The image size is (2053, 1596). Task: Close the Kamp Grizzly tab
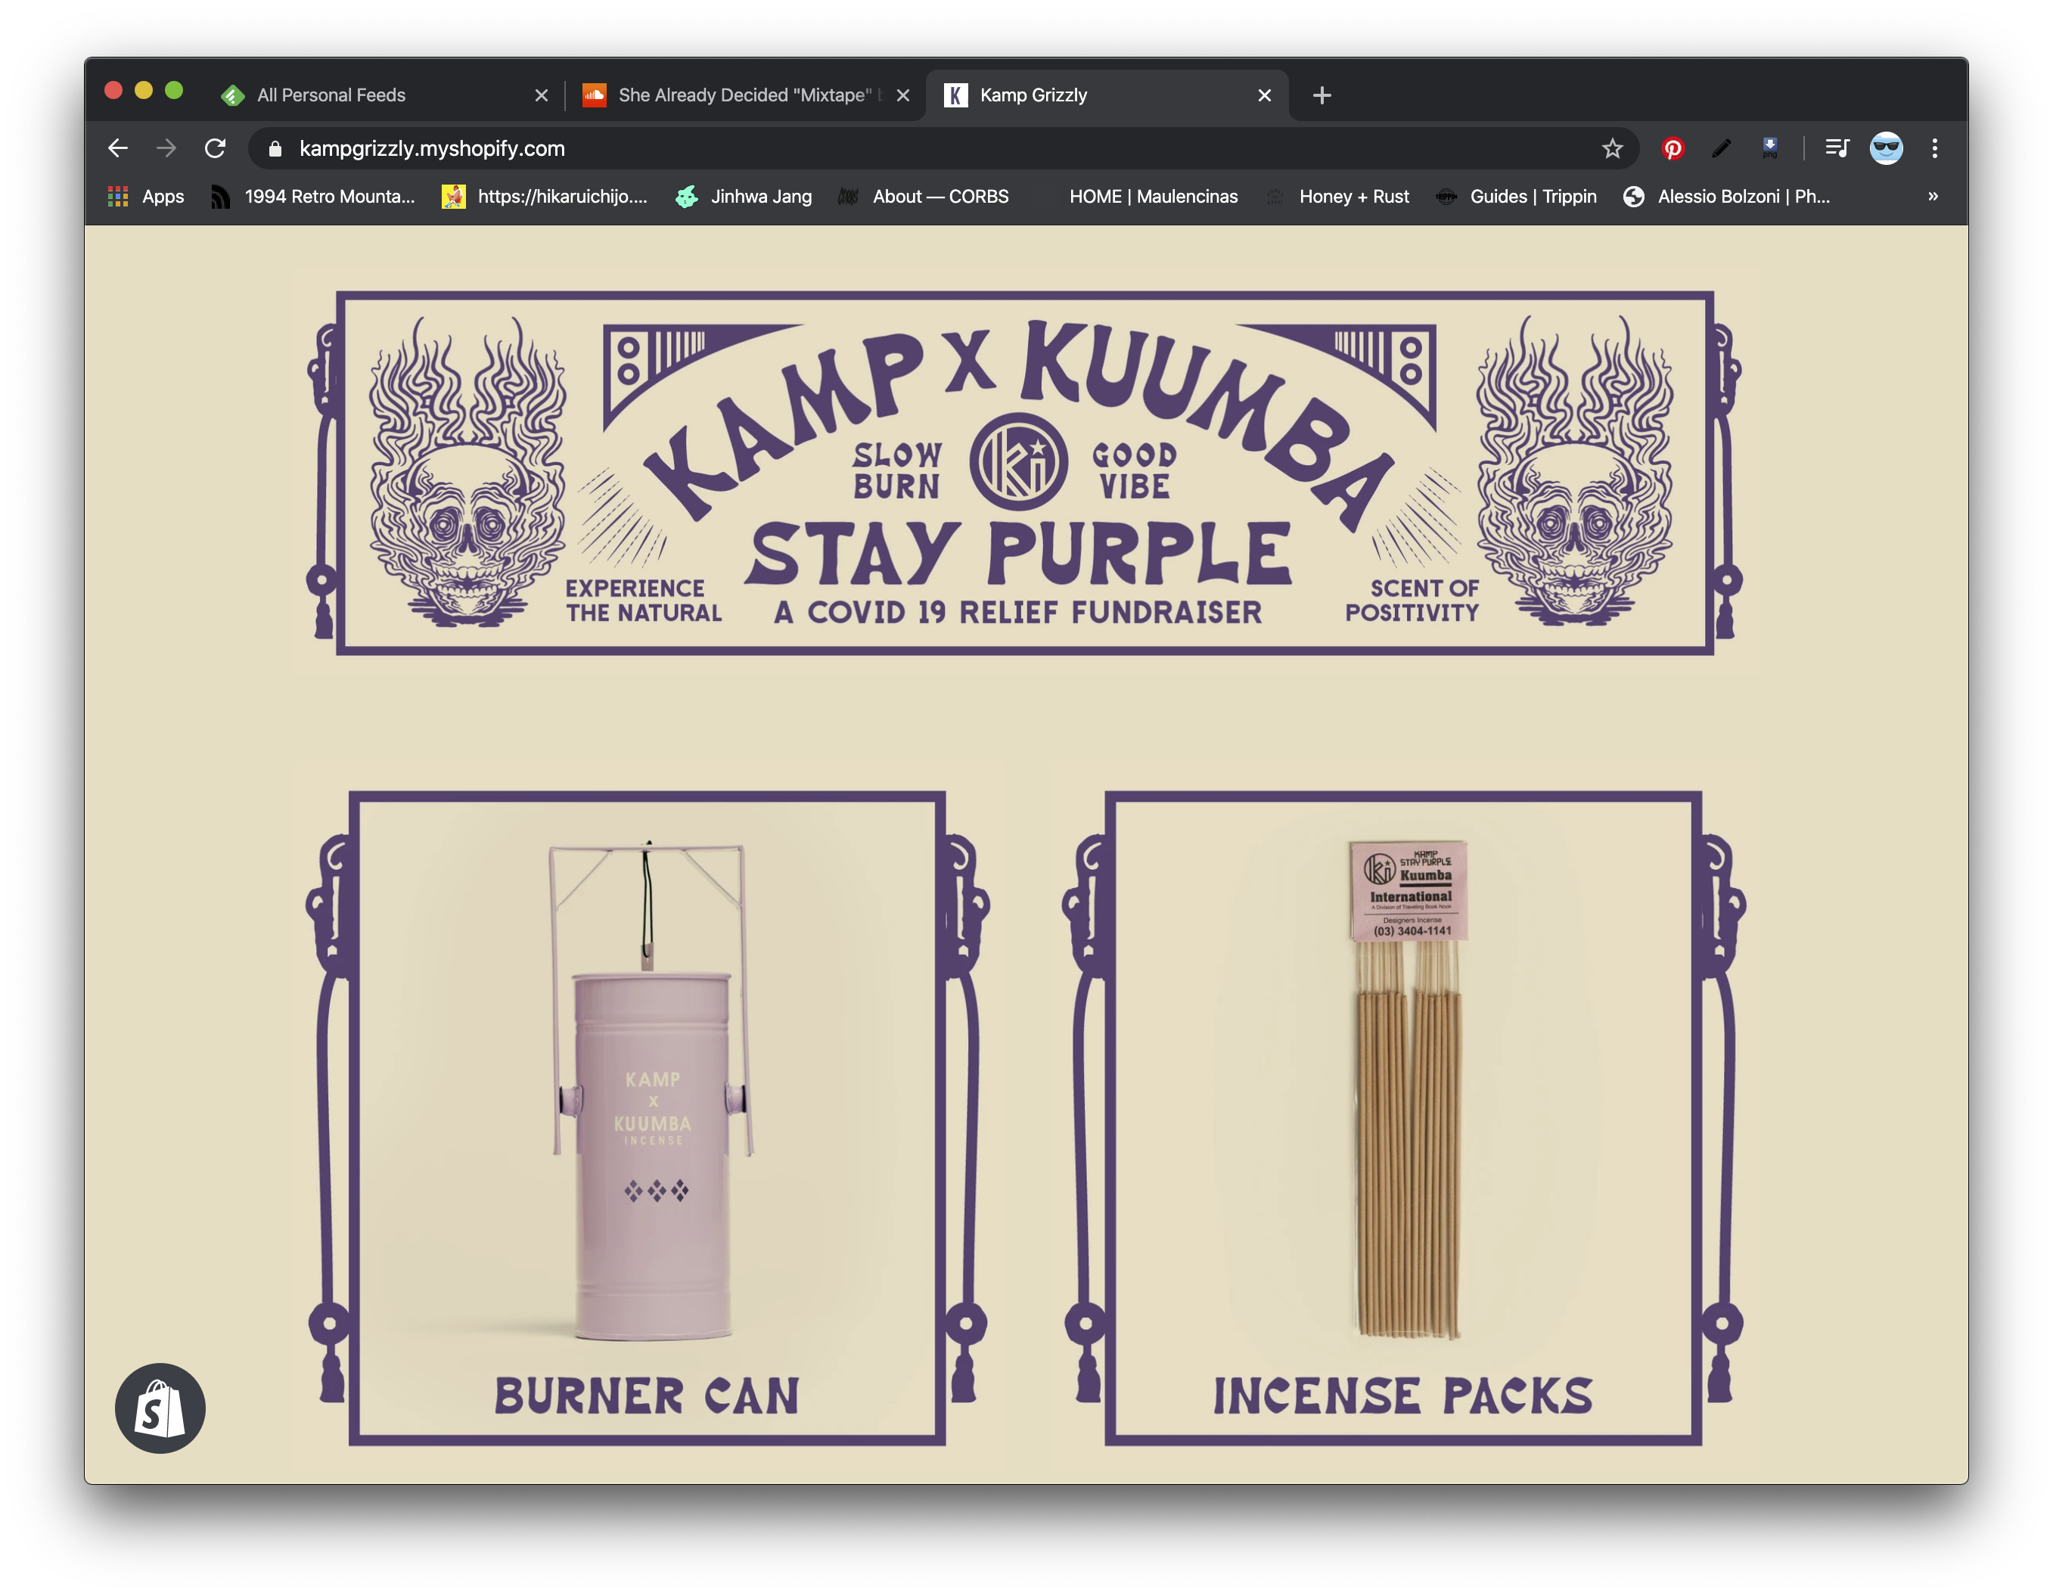[1264, 95]
